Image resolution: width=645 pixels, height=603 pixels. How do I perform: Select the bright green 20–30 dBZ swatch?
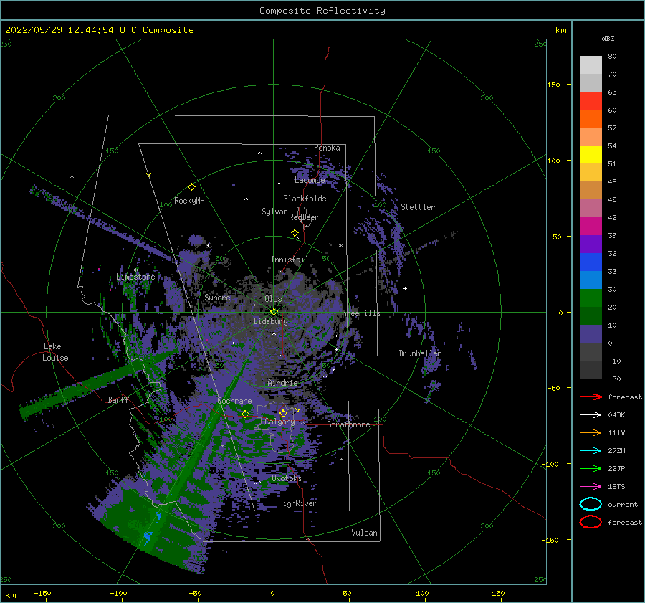591,298
